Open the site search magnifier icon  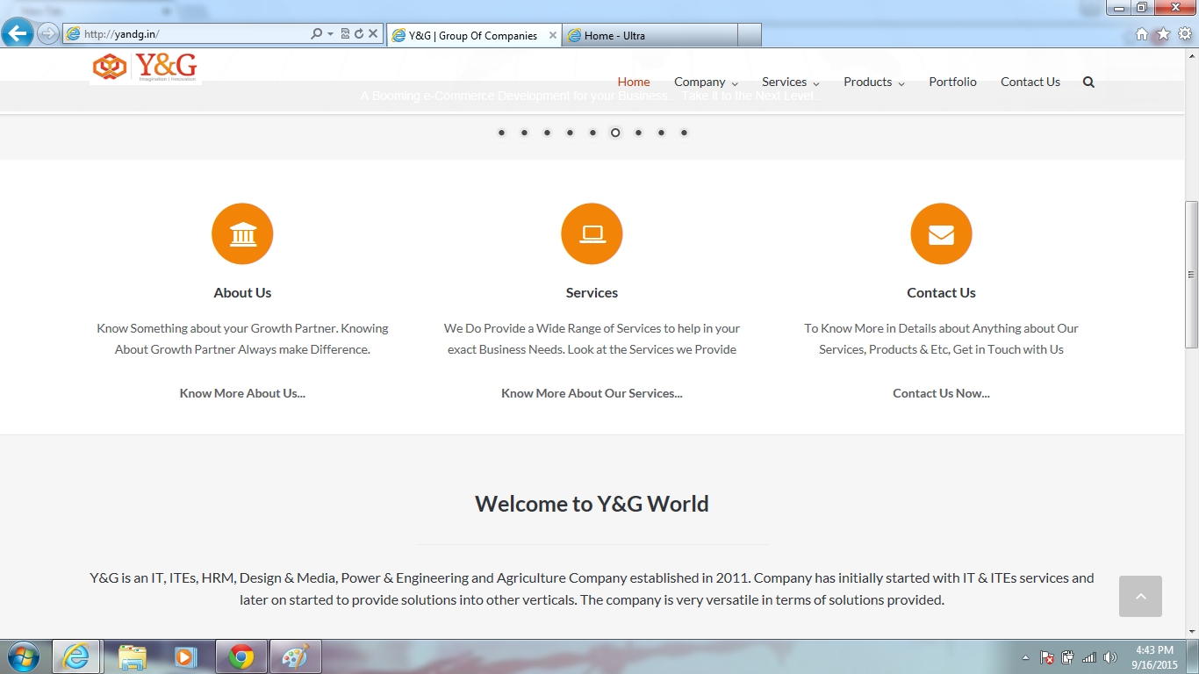click(1088, 82)
